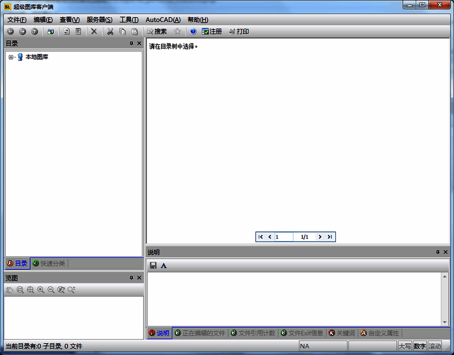Click the font A icon in 说明 panel
454x355 pixels.
coord(164,265)
